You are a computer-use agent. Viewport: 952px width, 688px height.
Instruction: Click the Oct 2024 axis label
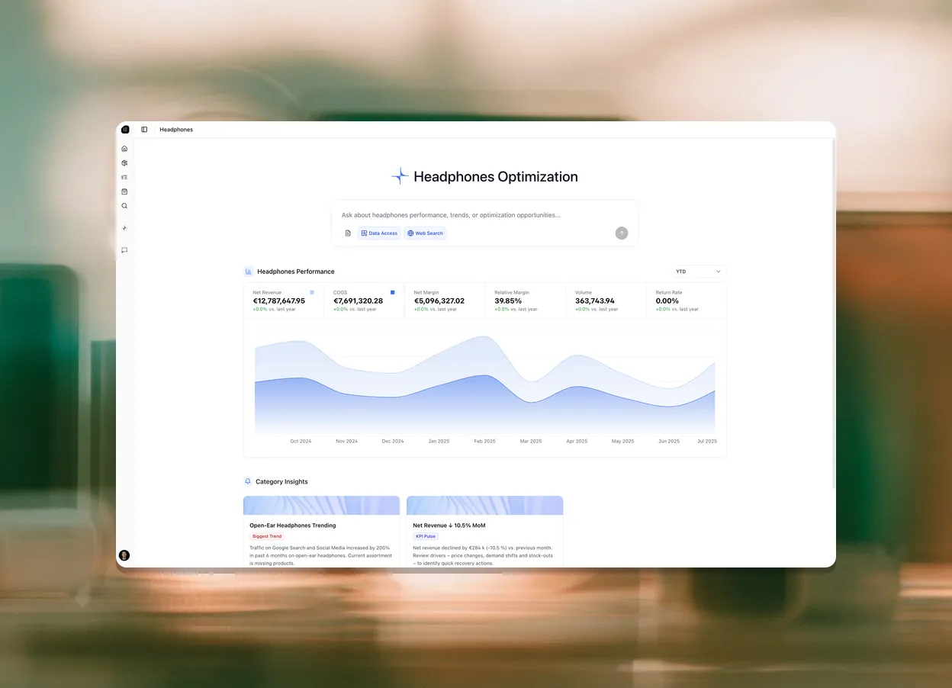(x=301, y=442)
